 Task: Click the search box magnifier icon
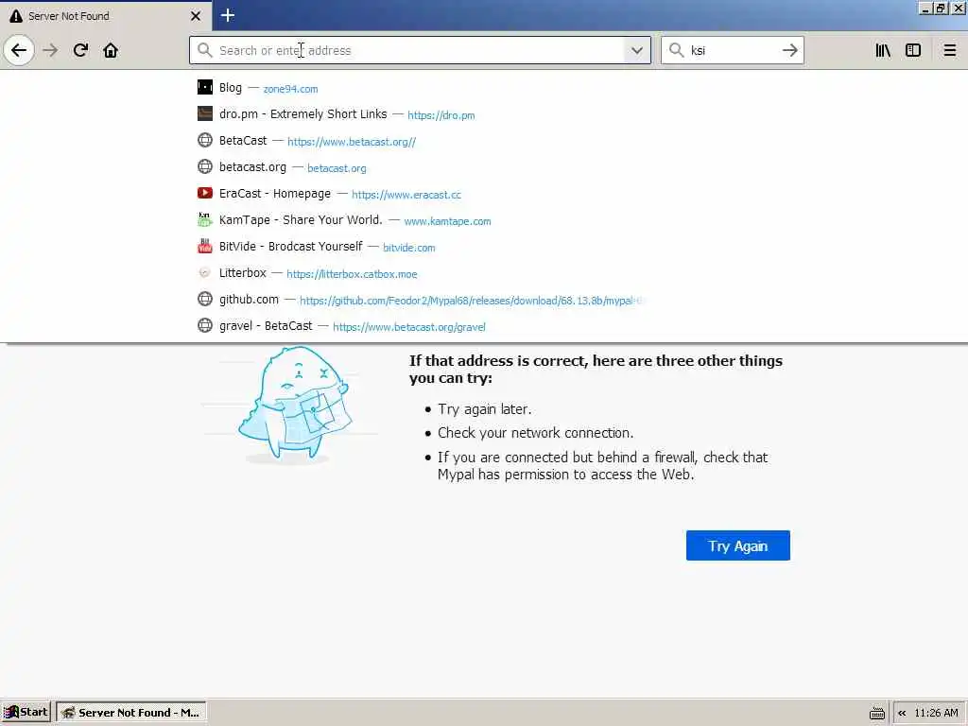677,50
